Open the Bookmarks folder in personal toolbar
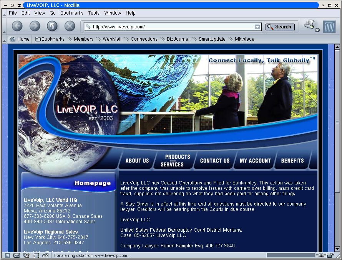The image size is (342, 260). click(50, 39)
